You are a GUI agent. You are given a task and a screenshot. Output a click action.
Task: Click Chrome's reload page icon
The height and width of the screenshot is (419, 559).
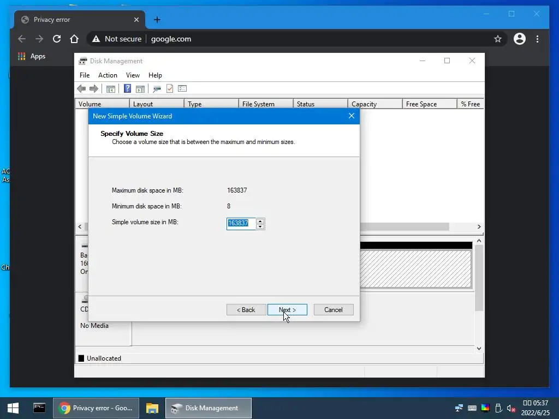point(57,39)
